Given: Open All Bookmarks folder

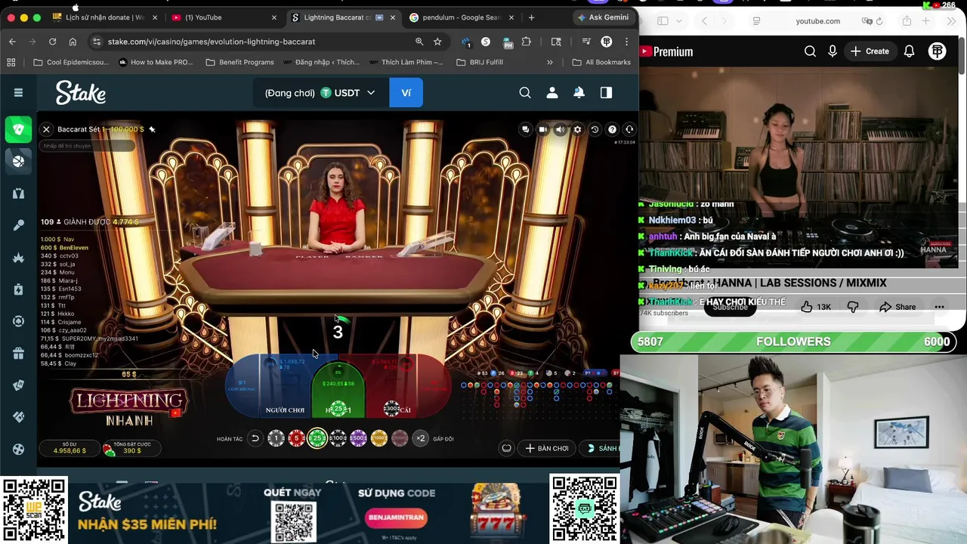Looking at the screenshot, I should pyautogui.click(x=601, y=62).
